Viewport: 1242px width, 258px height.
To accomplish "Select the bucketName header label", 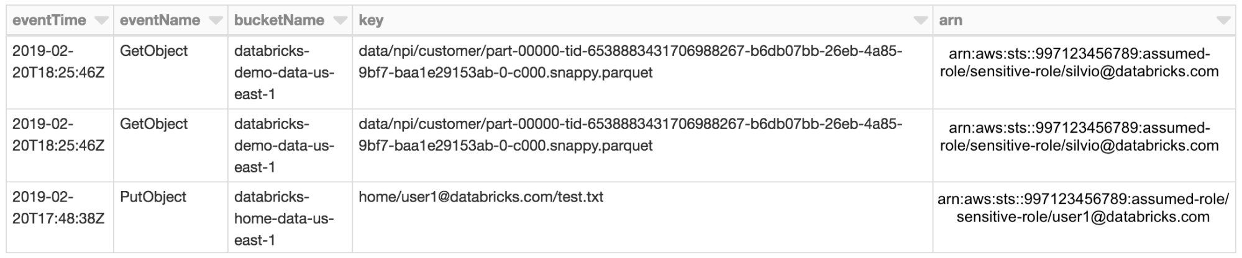I will pos(279,20).
